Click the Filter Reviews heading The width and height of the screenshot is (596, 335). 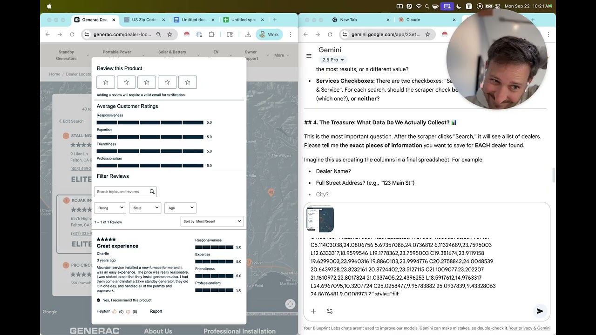(x=113, y=176)
